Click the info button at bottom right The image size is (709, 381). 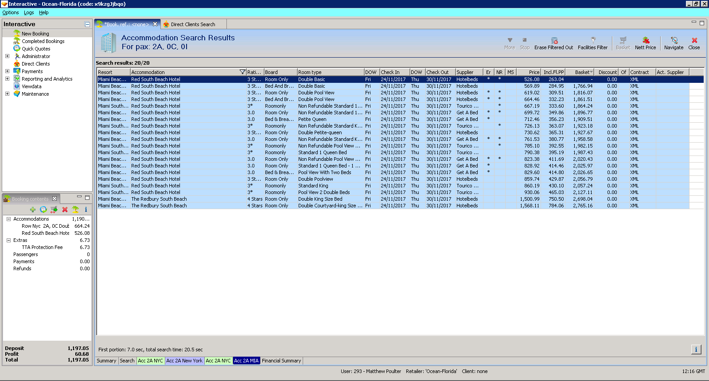coord(696,350)
